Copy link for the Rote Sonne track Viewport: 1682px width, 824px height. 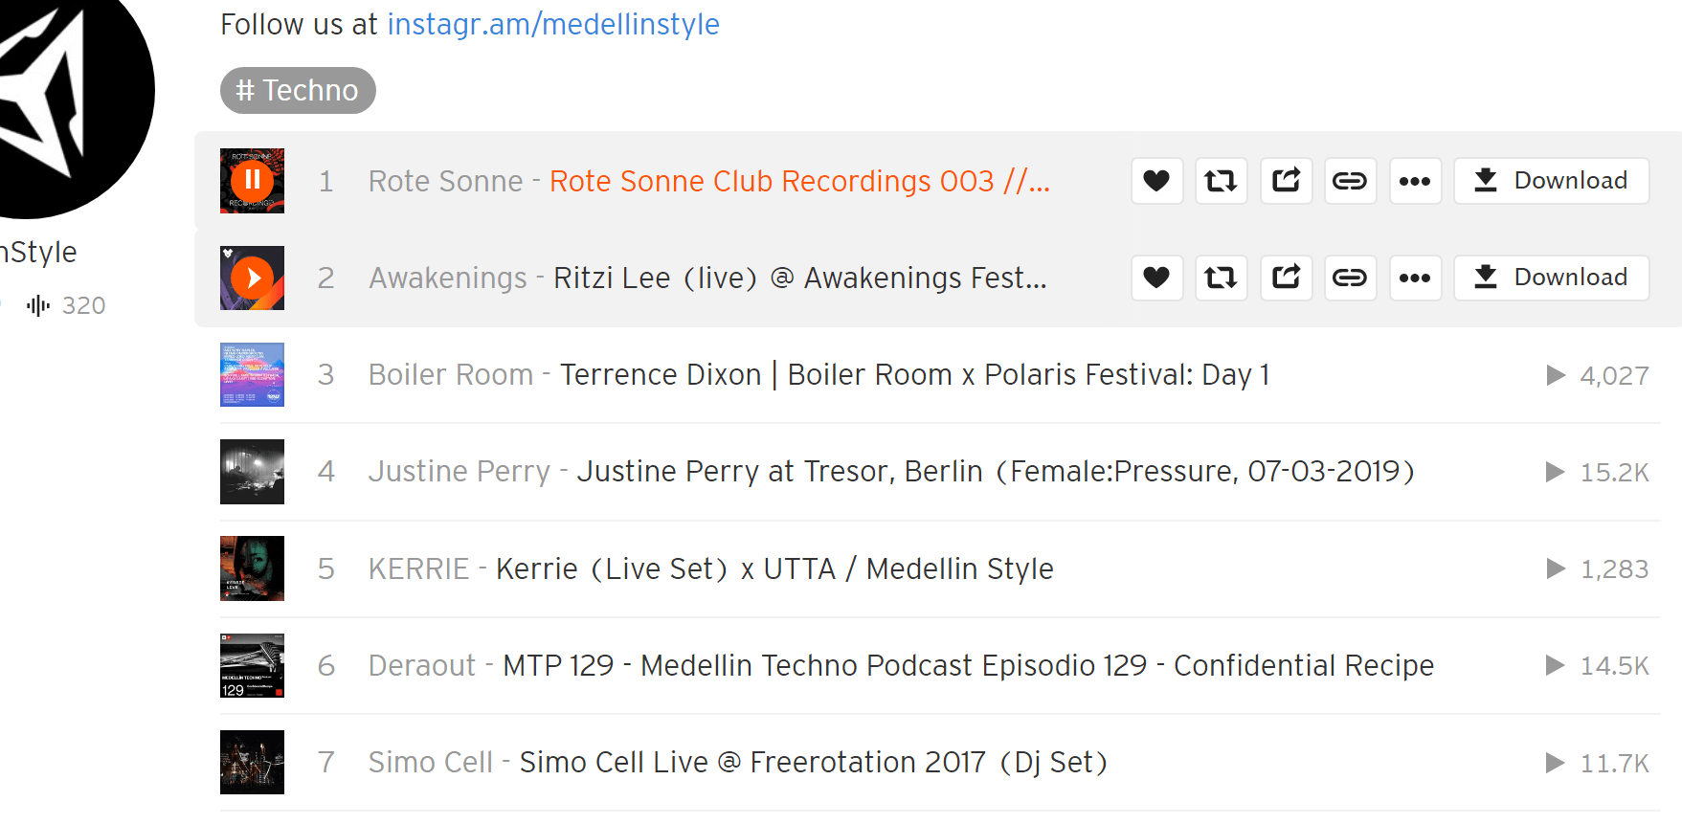pyautogui.click(x=1350, y=180)
